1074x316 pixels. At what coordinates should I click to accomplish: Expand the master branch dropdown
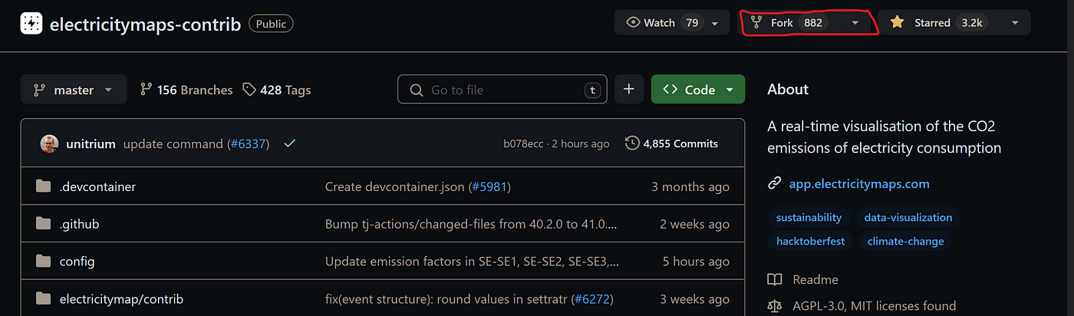[x=74, y=90]
